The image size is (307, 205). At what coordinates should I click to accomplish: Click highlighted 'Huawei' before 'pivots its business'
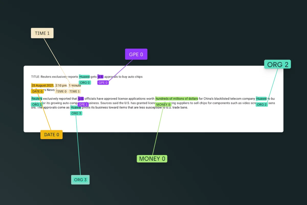pos(76,107)
